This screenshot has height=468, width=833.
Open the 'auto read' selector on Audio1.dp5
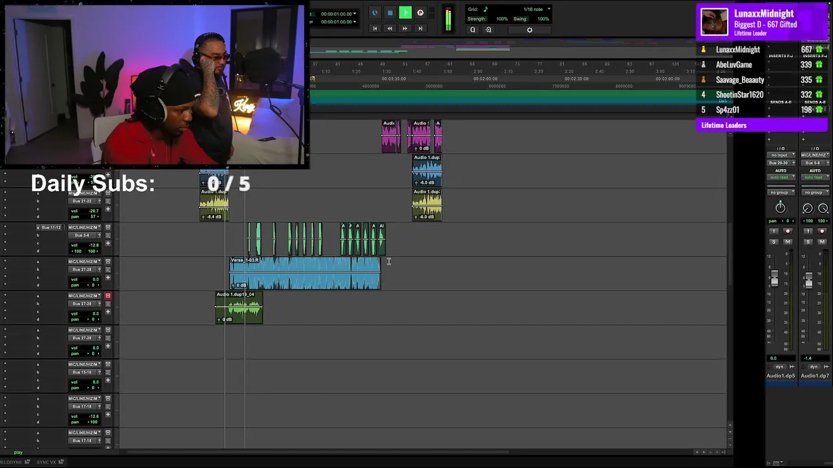click(780, 177)
